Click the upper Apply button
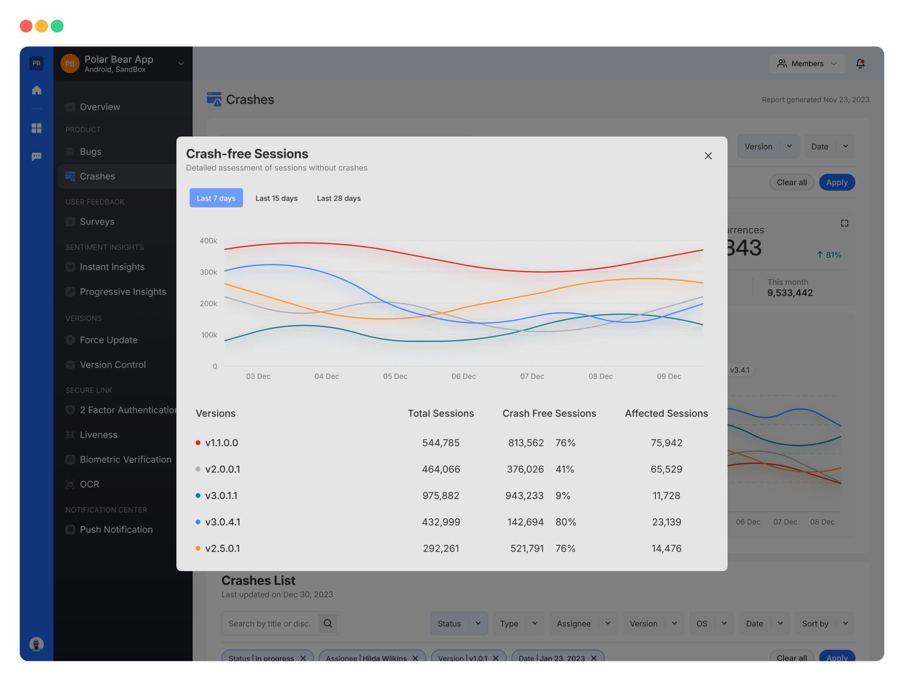Screen dimensions: 904x681 tap(837, 182)
